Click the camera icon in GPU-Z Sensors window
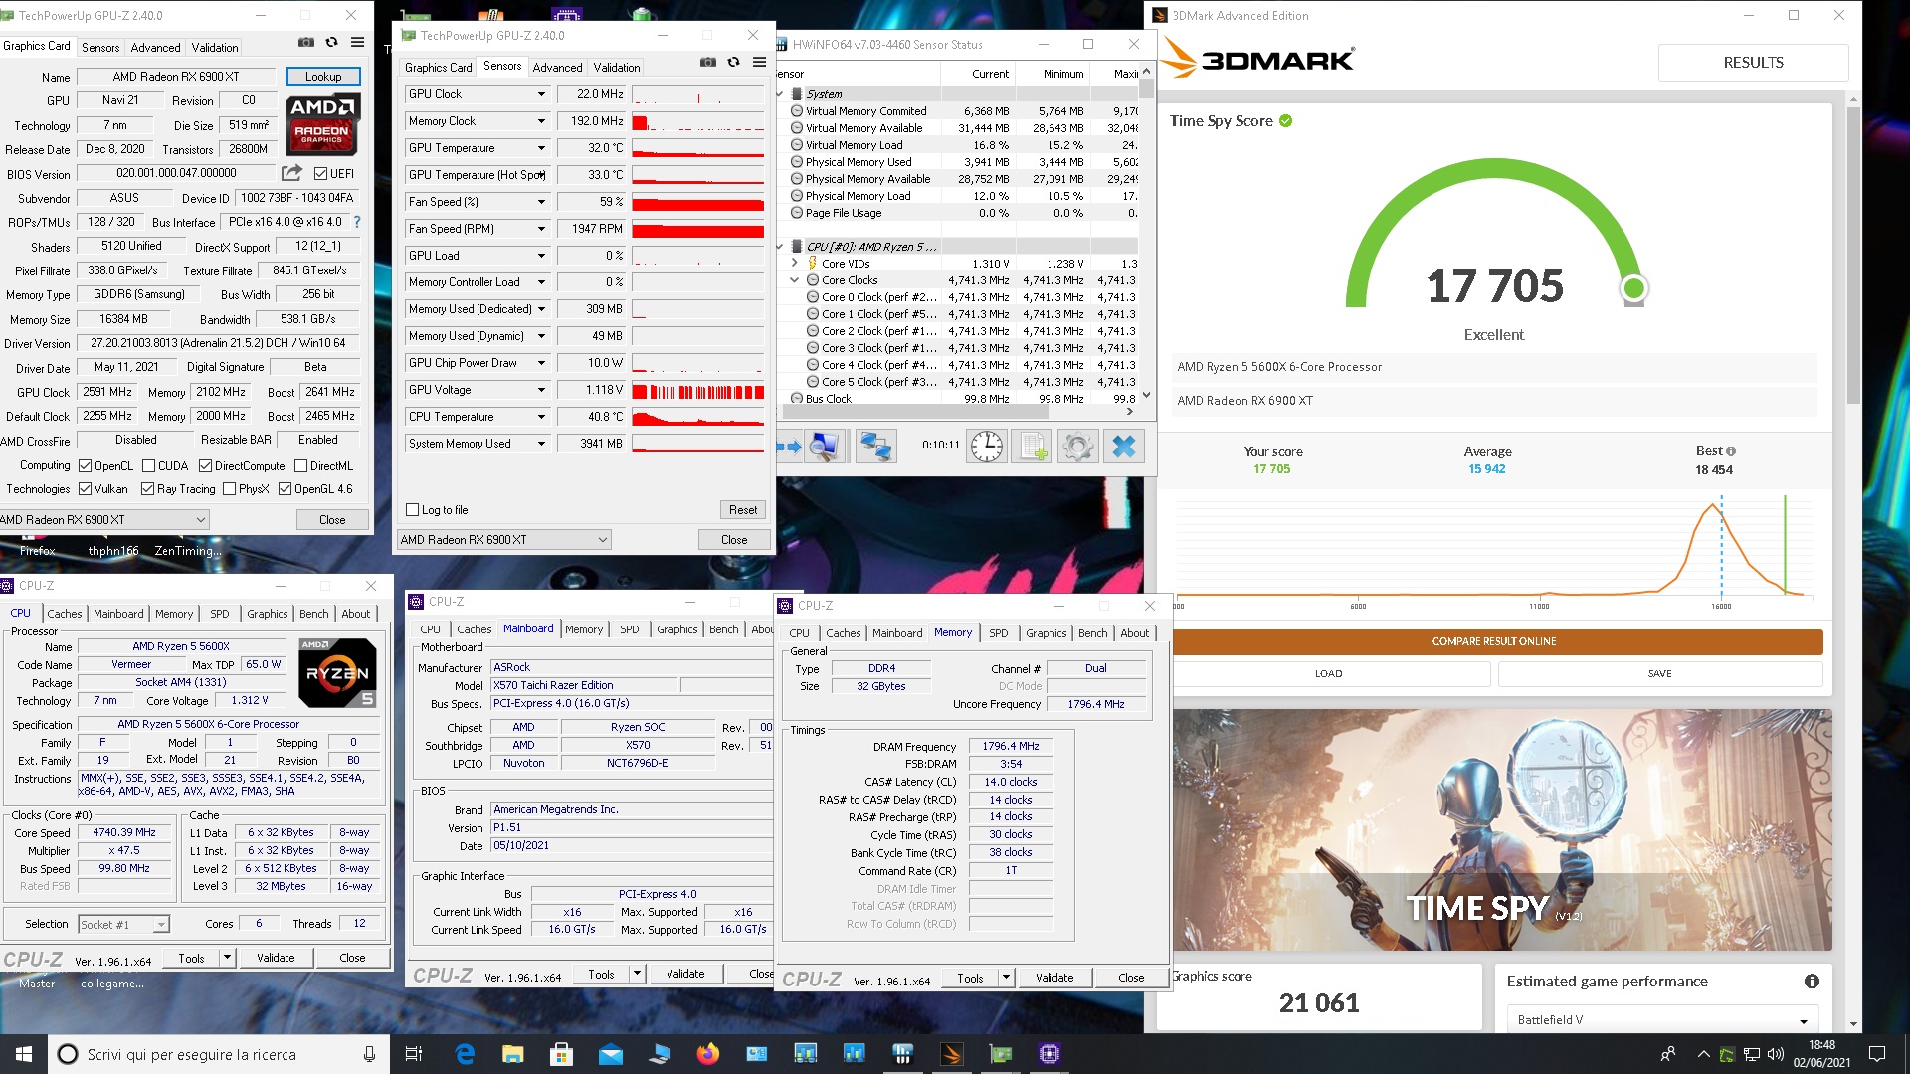The height and width of the screenshot is (1074, 1910). click(708, 63)
